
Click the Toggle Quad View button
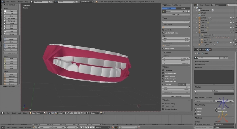point(176,96)
